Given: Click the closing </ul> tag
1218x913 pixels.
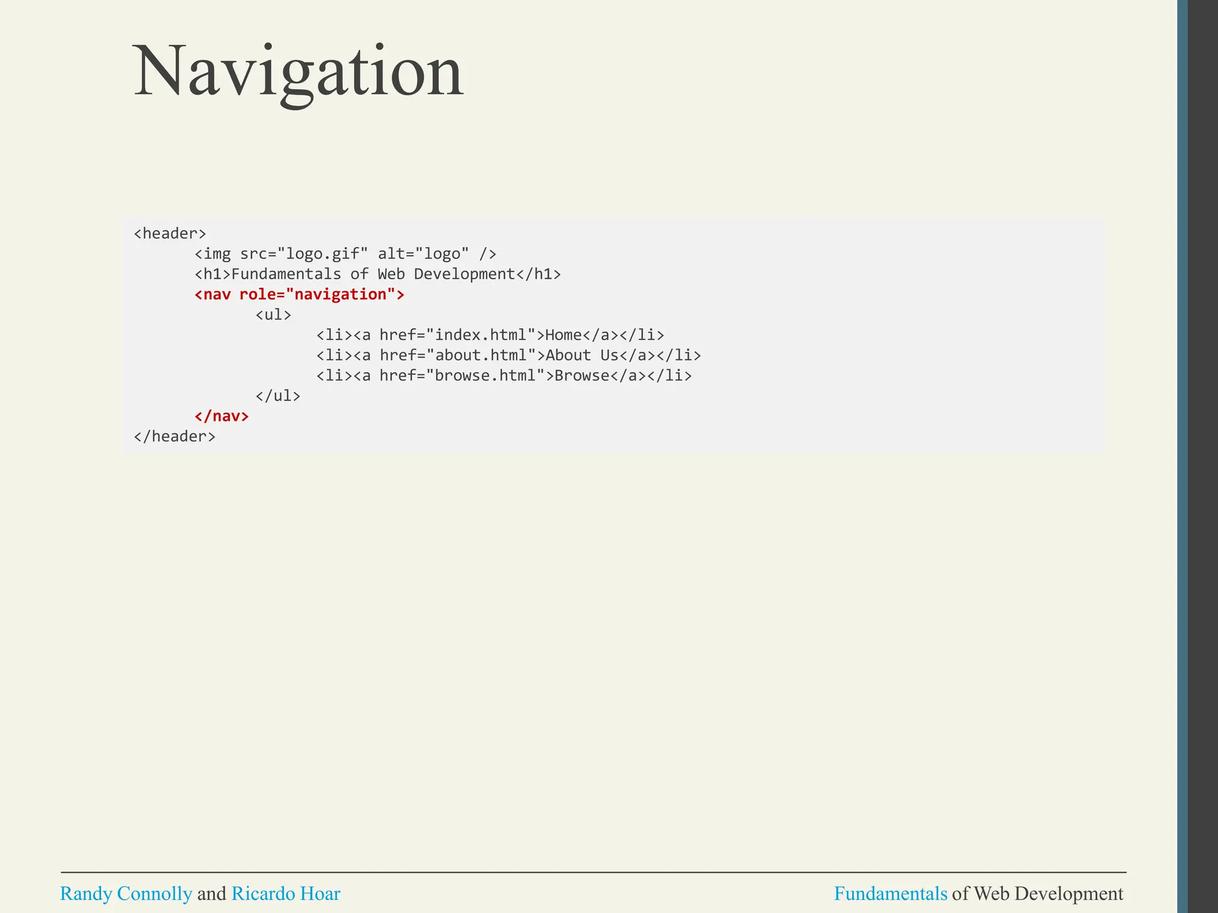Looking at the screenshot, I should [278, 396].
